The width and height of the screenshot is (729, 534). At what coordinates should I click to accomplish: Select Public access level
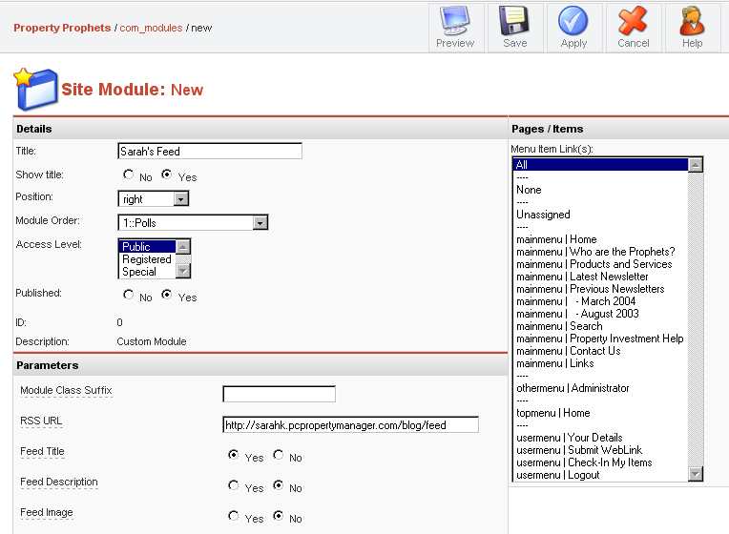tap(148, 246)
